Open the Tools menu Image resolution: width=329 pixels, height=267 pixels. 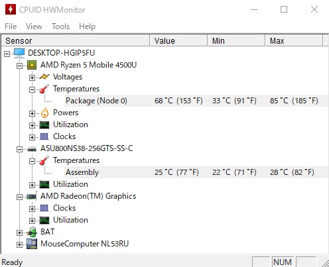click(60, 27)
